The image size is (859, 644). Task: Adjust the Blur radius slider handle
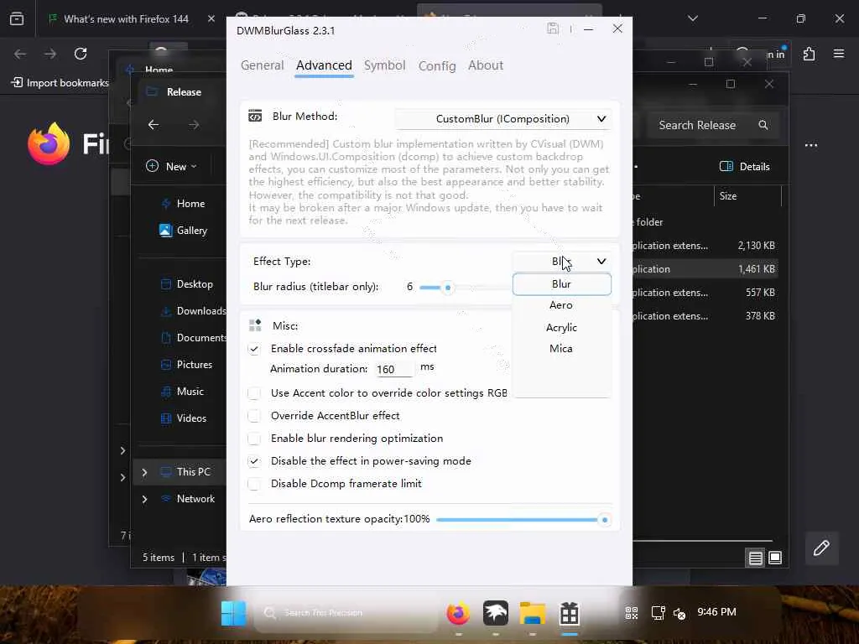click(448, 288)
